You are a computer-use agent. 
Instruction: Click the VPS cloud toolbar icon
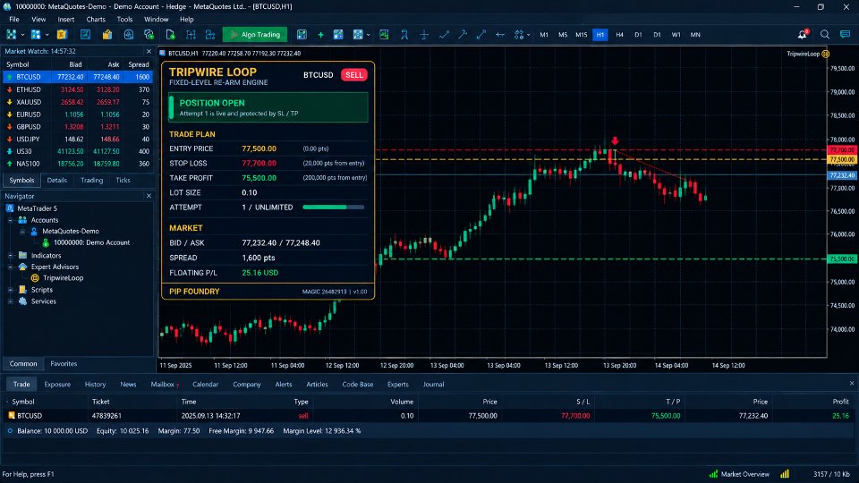coord(149,35)
